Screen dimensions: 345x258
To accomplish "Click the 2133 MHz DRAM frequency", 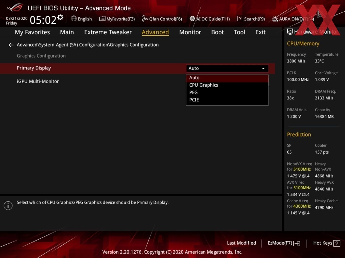I will tap(324, 98).
